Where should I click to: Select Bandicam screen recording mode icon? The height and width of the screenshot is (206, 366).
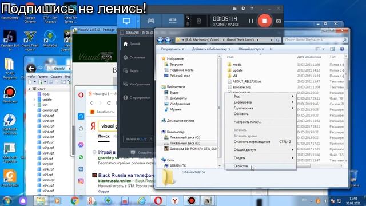(x=126, y=21)
